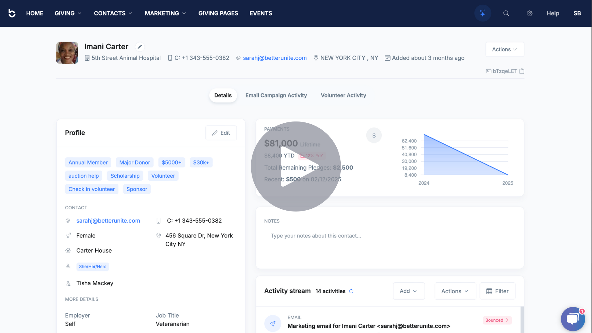Play the video overlay button
592x333 pixels.
coord(296,166)
